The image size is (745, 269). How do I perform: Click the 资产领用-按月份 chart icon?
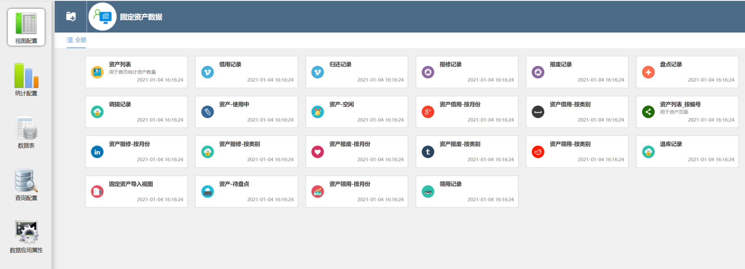coord(317,192)
